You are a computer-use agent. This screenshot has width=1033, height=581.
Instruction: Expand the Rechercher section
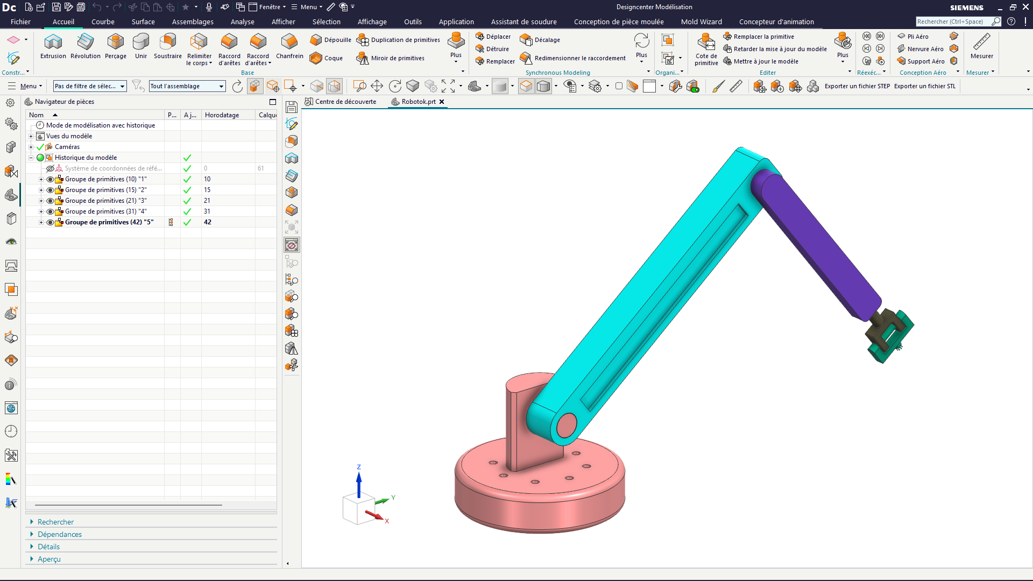(55, 522)
